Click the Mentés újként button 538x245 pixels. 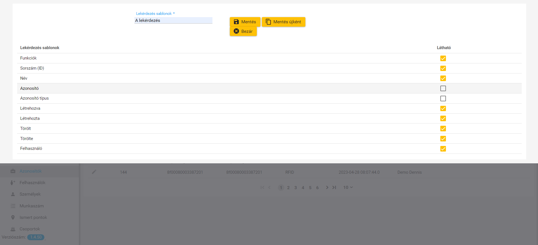tap(283, 22)
